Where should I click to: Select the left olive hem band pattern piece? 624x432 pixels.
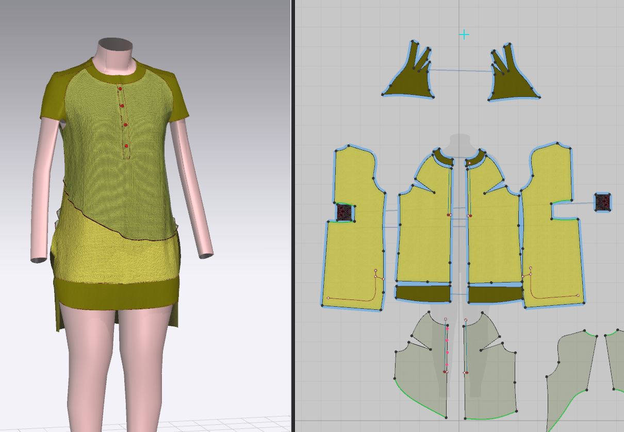[x=423, y=293]
